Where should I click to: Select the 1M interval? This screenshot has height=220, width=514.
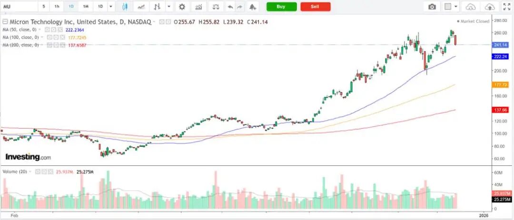[86, 7]
